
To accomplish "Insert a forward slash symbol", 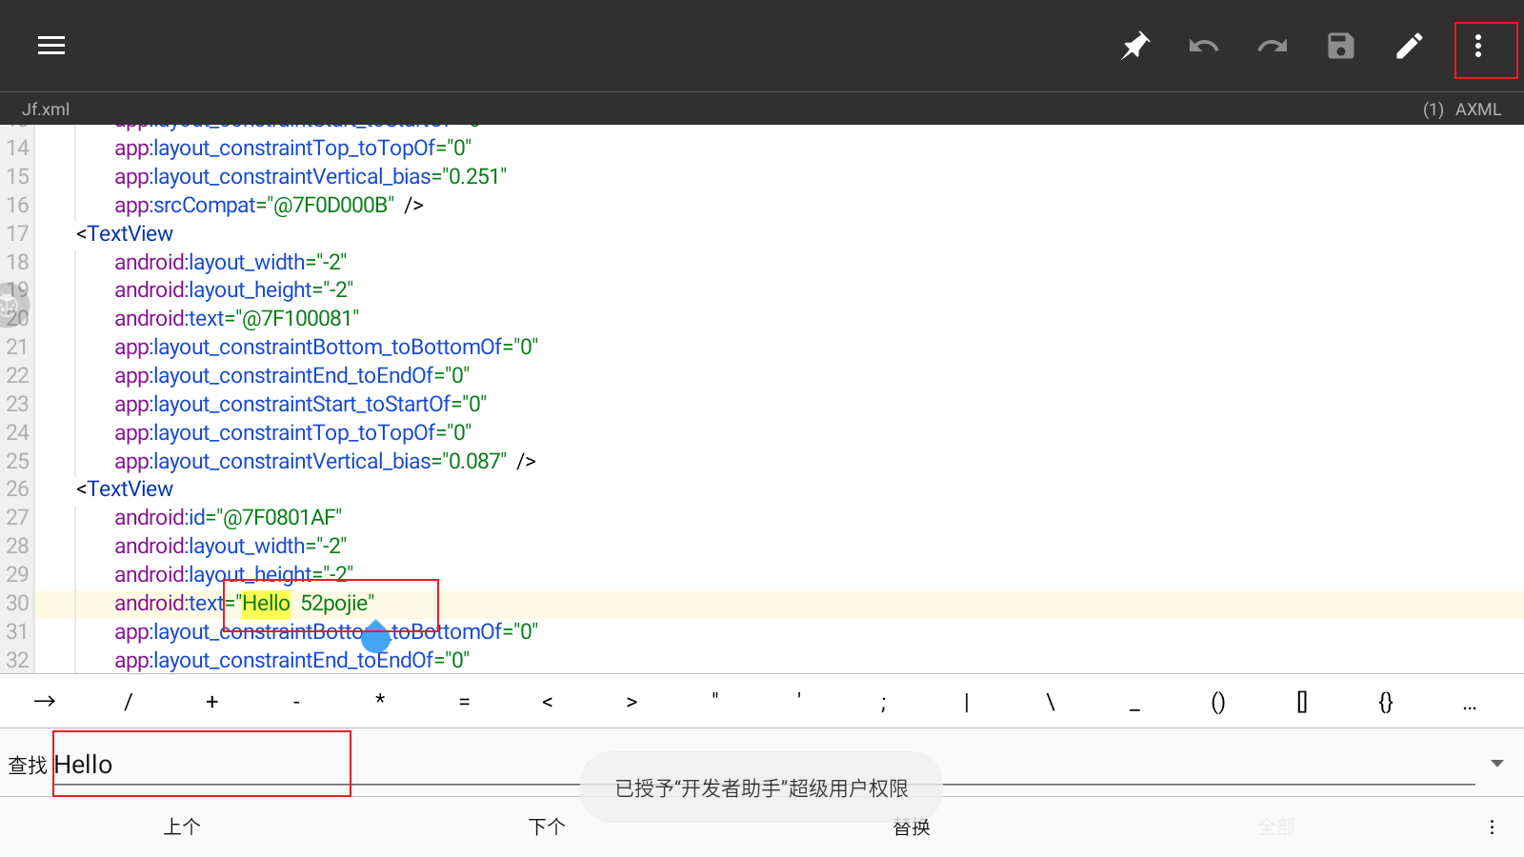I will coord(129,702).
